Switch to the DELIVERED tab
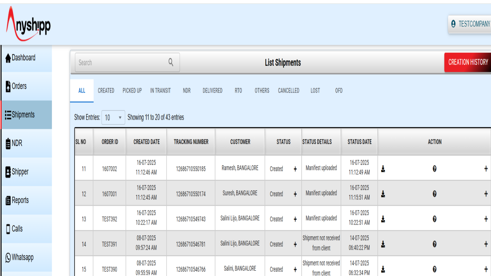The height and width of the screenshot is (276, 491). pyautogui.click(x=212, y=90)
